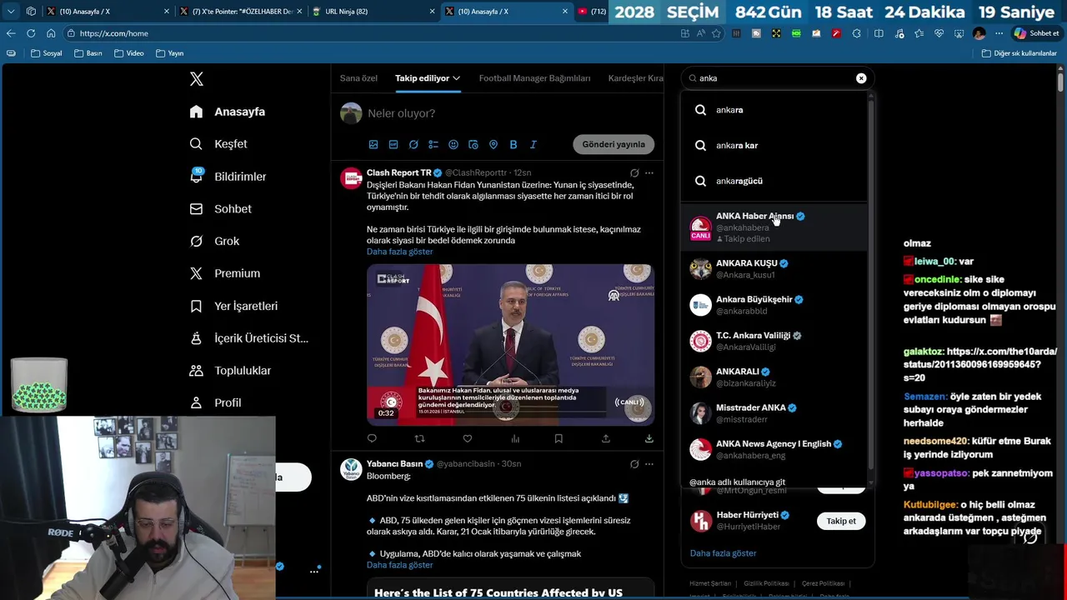This screenshot has width=1067, height=600.
Task: Open Sohbet messages in sidebar
Action: (220, 209)
